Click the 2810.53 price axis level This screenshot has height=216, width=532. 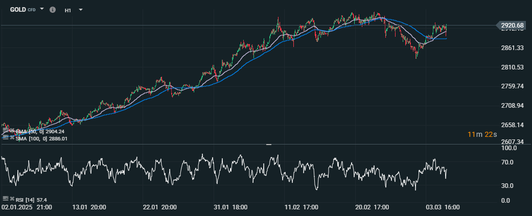[x=513, y=67]
